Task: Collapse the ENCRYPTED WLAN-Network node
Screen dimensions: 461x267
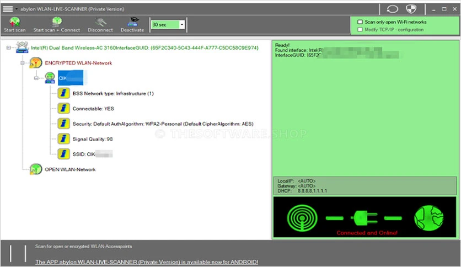Action: 23,63
